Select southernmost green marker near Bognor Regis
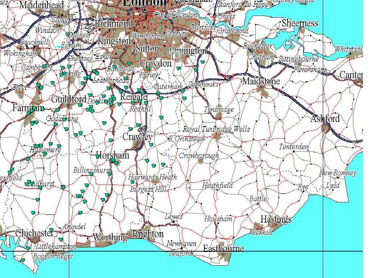 pos(23,260)
